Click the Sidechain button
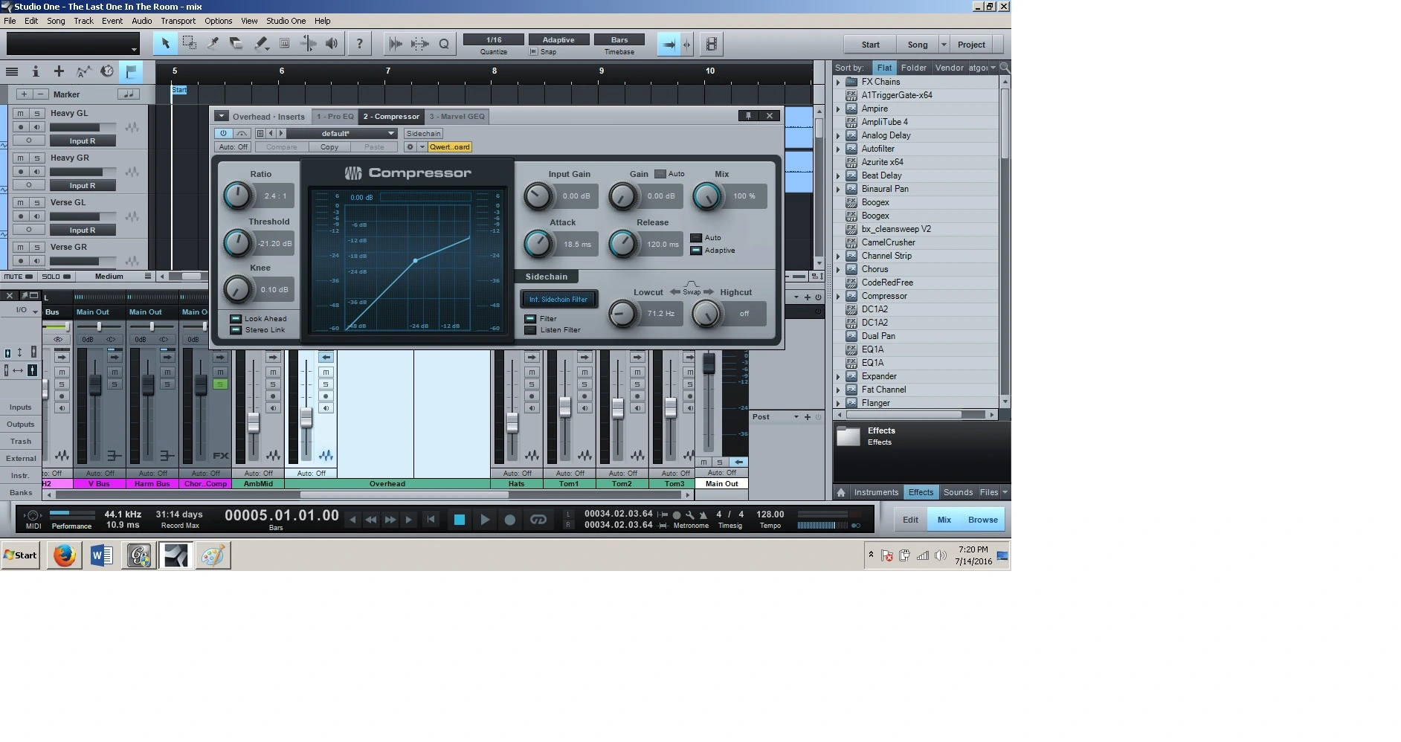Screen dimensions: 1401x742 point(423,133)
